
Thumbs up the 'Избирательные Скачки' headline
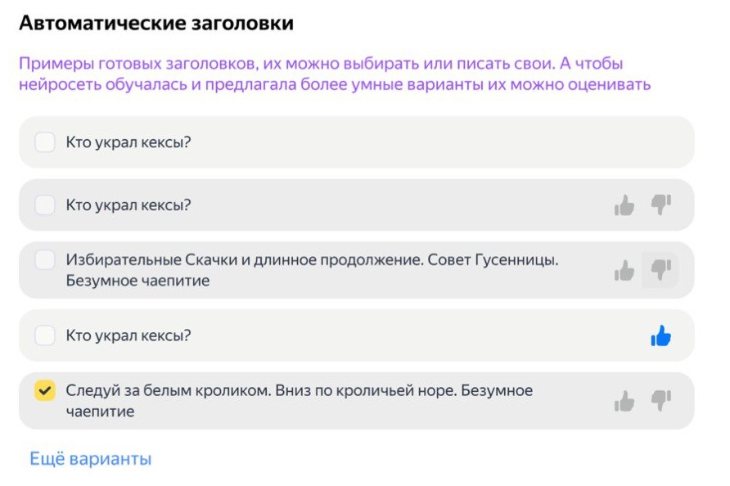click(x=624, y=271)
